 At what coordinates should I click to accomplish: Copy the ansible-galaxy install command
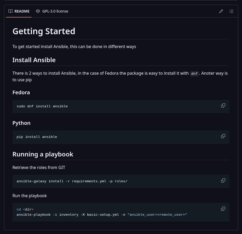(223, 180)
